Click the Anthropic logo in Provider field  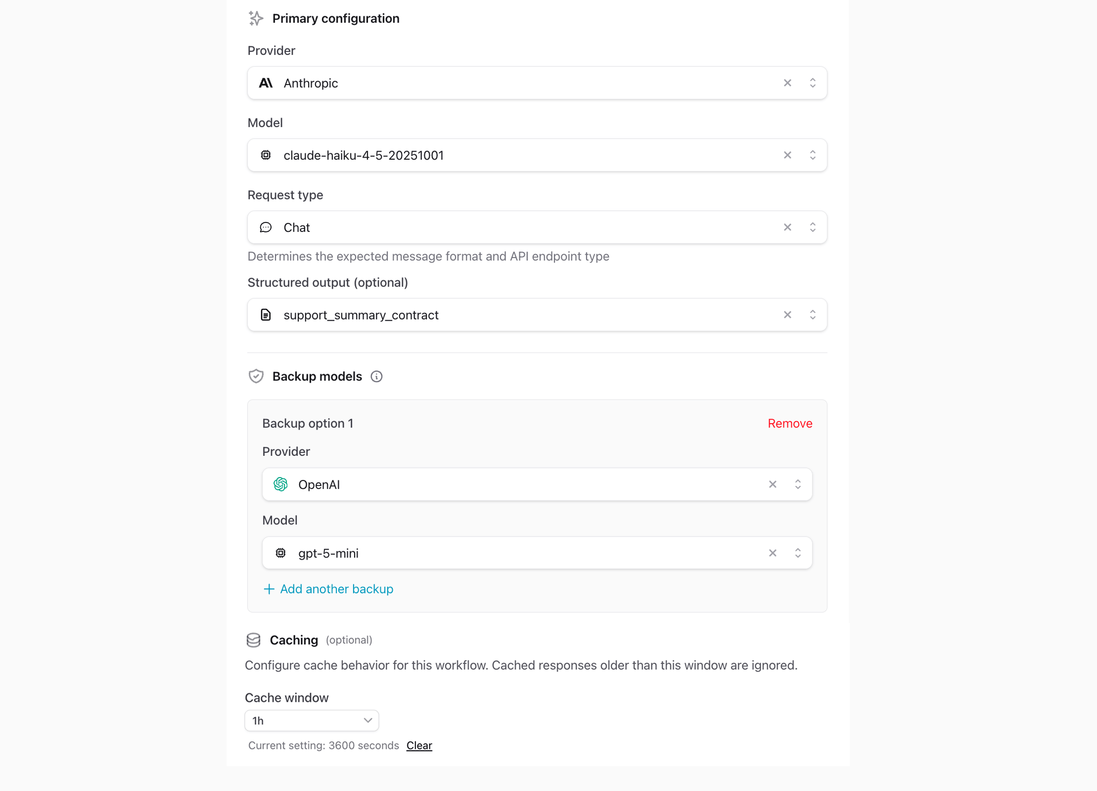coord(266,83)
